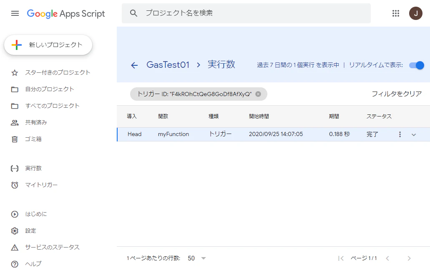
Task: Click the executions brackets icon
Action: pyautogui.click(x=15, y=168)
